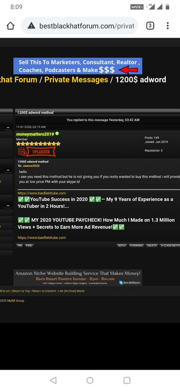Click the 'Posts: 149' text

(152, 138)
